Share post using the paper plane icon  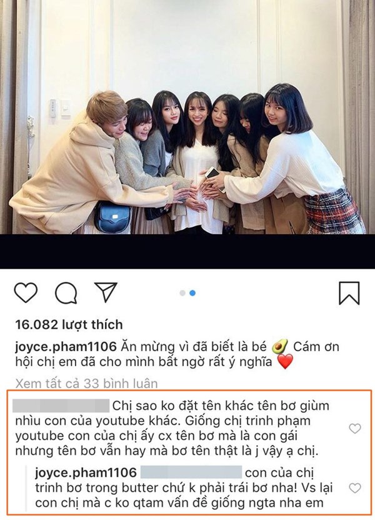(x=106, y=292)
